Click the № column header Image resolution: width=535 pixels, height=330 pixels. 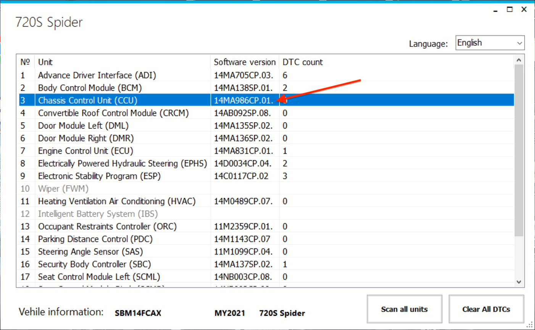(x=25, y=62)
